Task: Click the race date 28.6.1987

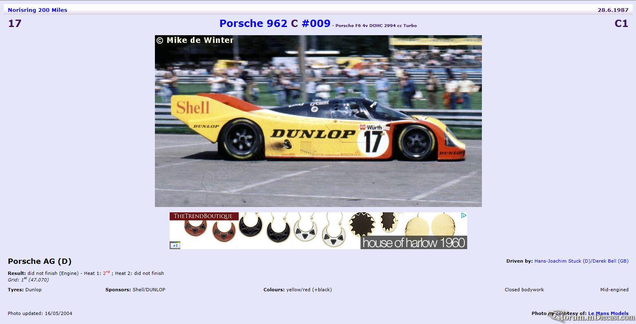Action: tap(613, 10)
